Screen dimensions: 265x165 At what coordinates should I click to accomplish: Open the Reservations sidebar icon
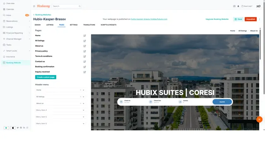point(4,21)
